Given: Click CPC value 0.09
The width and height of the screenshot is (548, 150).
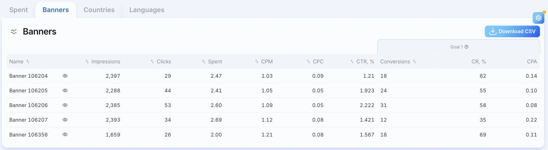Looking at the screenshot, I should (x=318, y=76).
